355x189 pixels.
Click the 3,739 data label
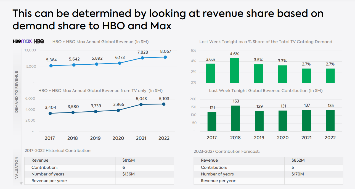point(97,106)
